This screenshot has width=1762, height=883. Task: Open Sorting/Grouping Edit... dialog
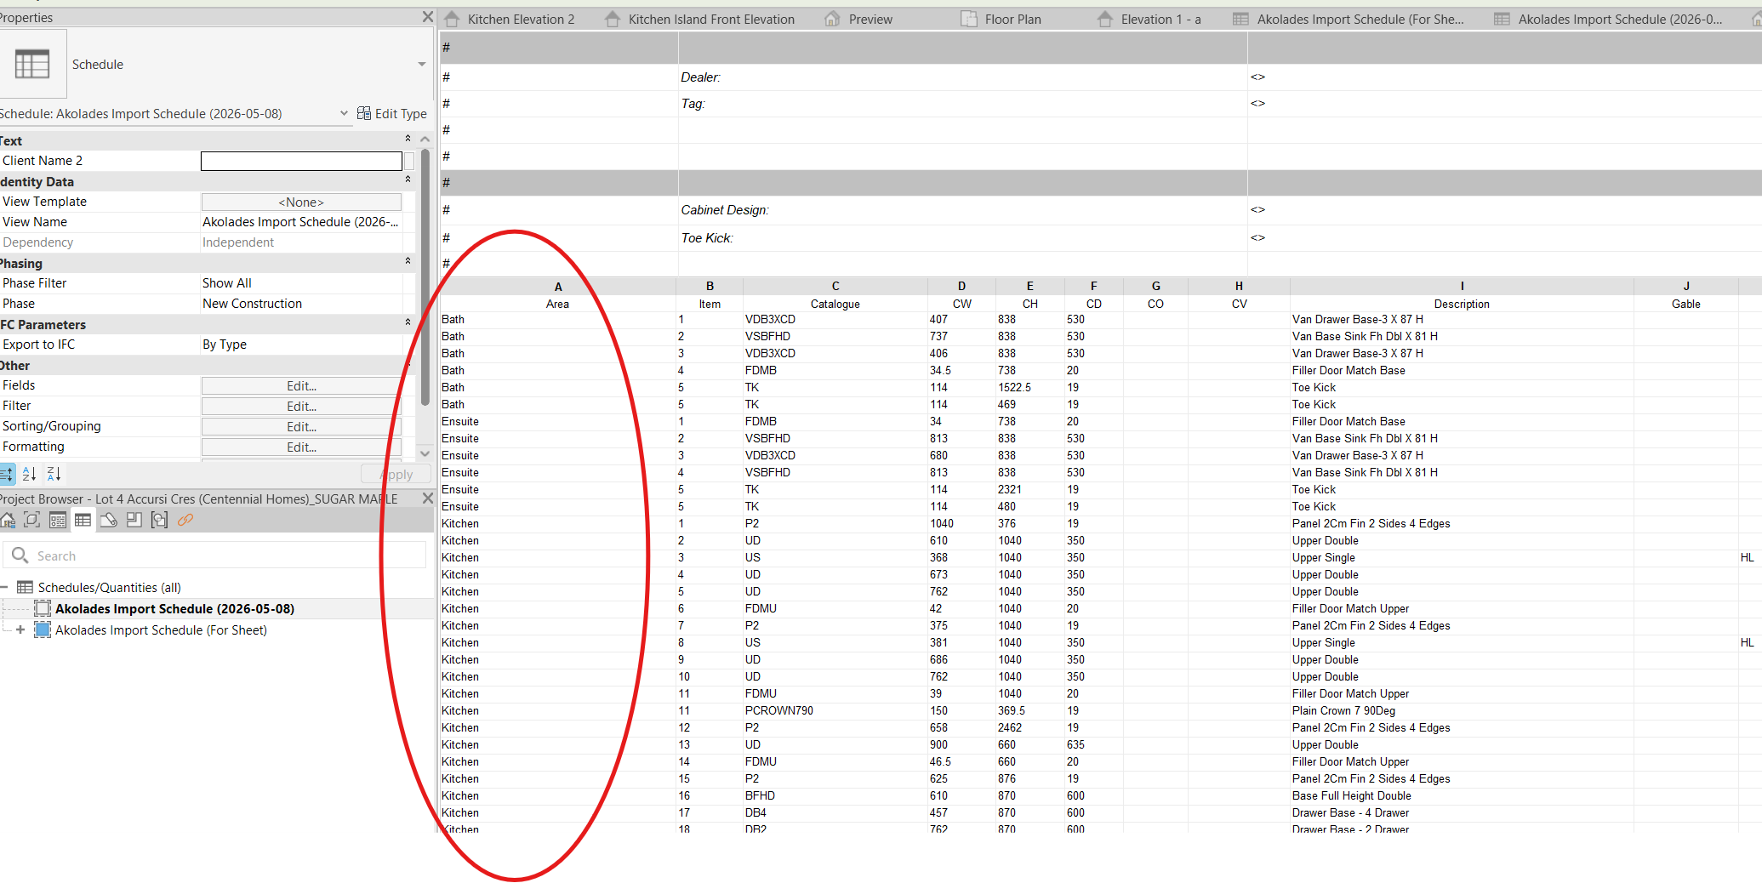click(x=301, y=427)
